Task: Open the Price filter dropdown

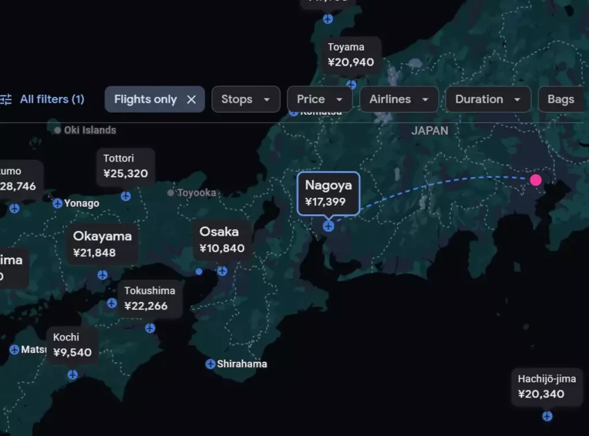Action: (319, 100)
